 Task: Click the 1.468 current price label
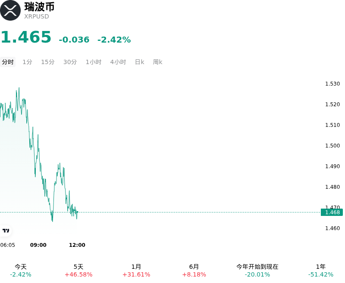point(332,212)
